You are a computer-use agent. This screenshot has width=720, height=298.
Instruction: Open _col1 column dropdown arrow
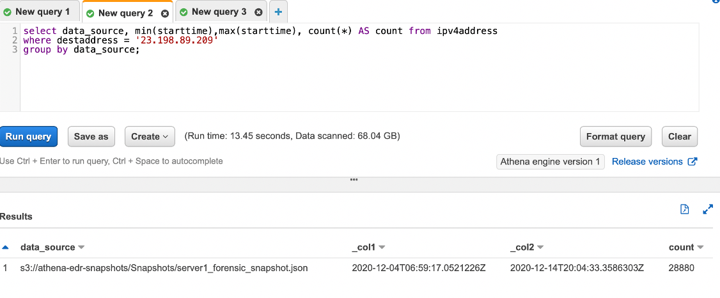(x=382, y=247)
